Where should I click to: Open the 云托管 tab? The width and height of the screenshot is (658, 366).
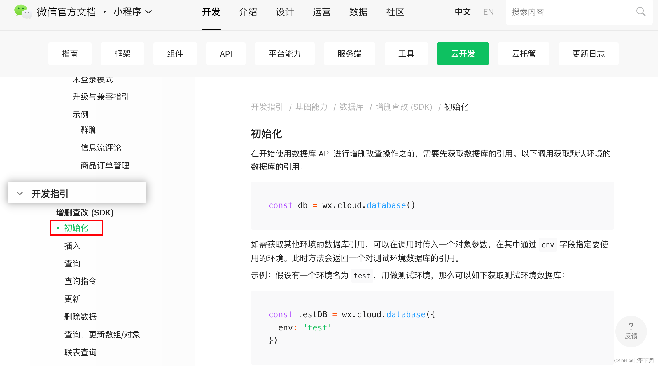(x=524, y=54)
